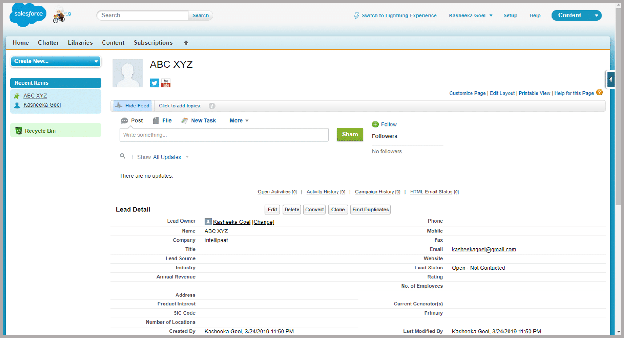Viewport: 624px width, 338px height.
Task: Open ABC XYZ in Recent Items
Action: [35, 96]
